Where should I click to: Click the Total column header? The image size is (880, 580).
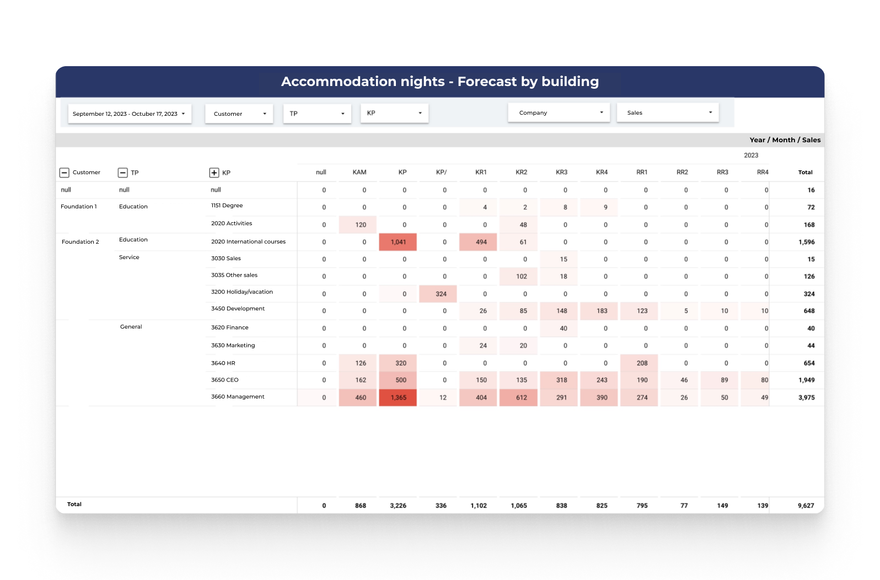[806, 173]
